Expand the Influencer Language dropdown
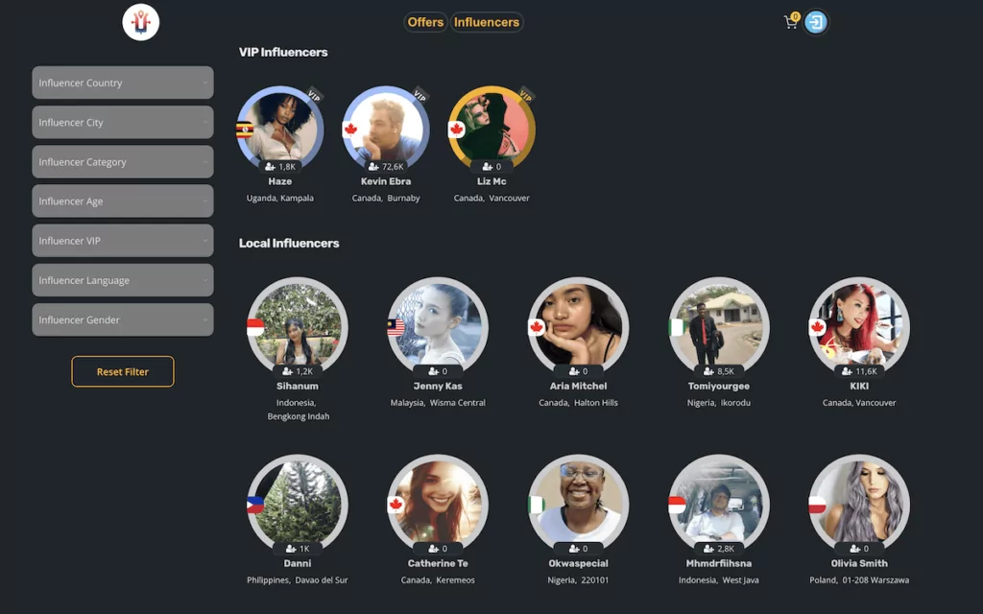The image size is (983, 614). coord(123,280)
